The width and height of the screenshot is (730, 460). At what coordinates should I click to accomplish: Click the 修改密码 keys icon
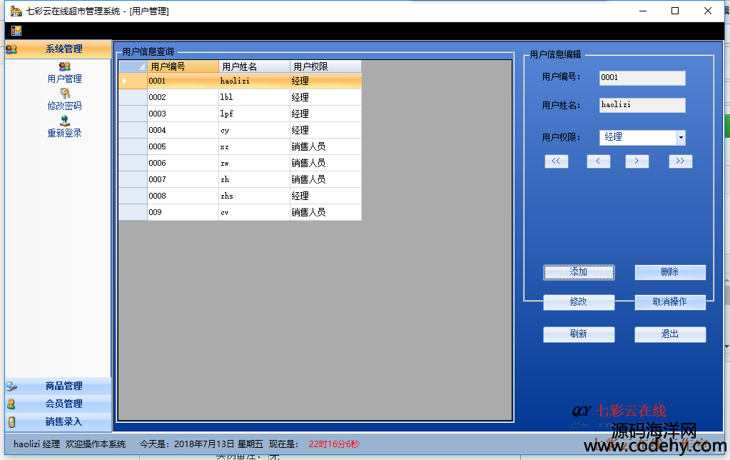64,94
